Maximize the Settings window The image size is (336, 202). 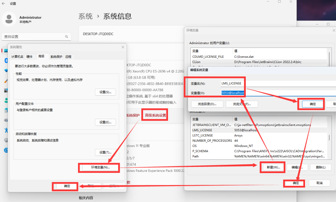[x=279, y=2]
